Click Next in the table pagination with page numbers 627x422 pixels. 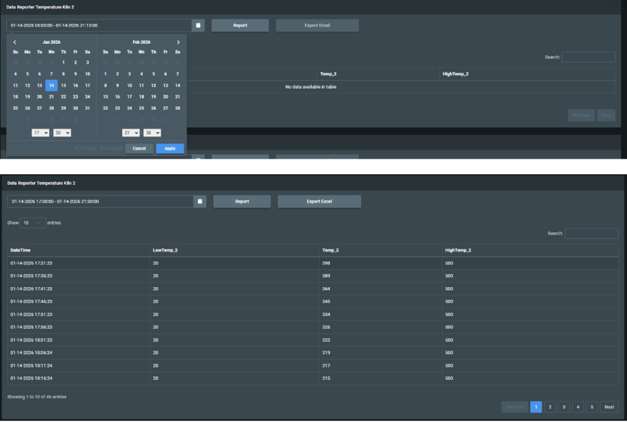609,407
